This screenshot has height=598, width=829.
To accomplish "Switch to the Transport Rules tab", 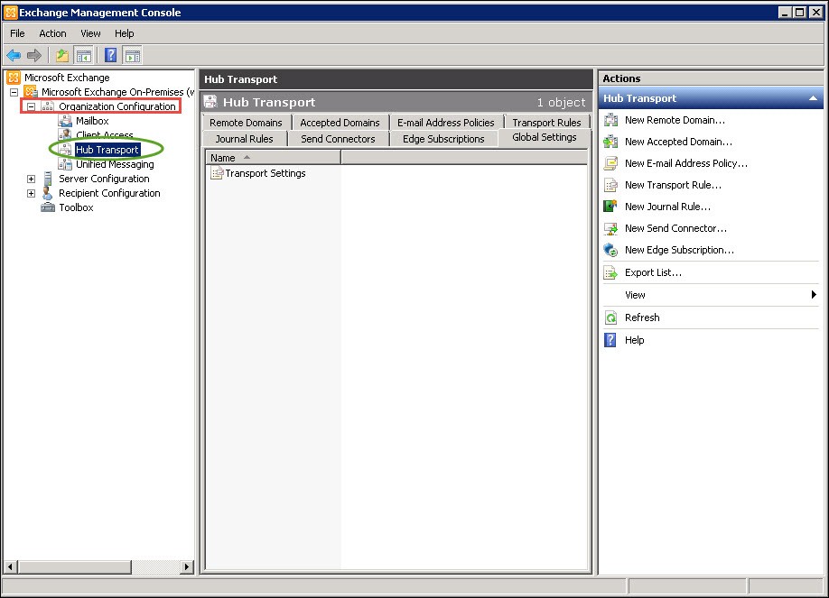I will (546, 123).
